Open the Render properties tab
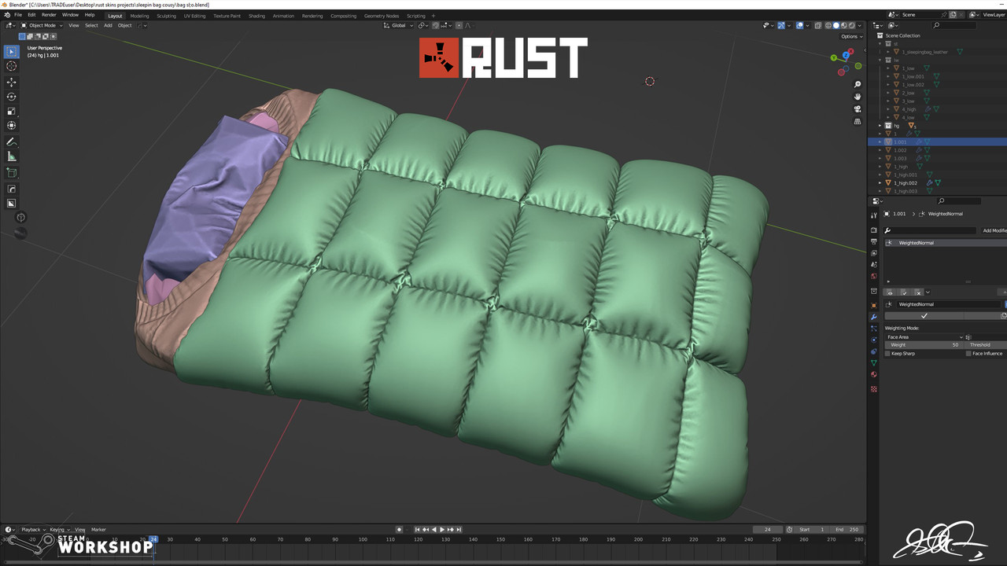Viewport: 1007px width, 566px height. pos(873,230)
